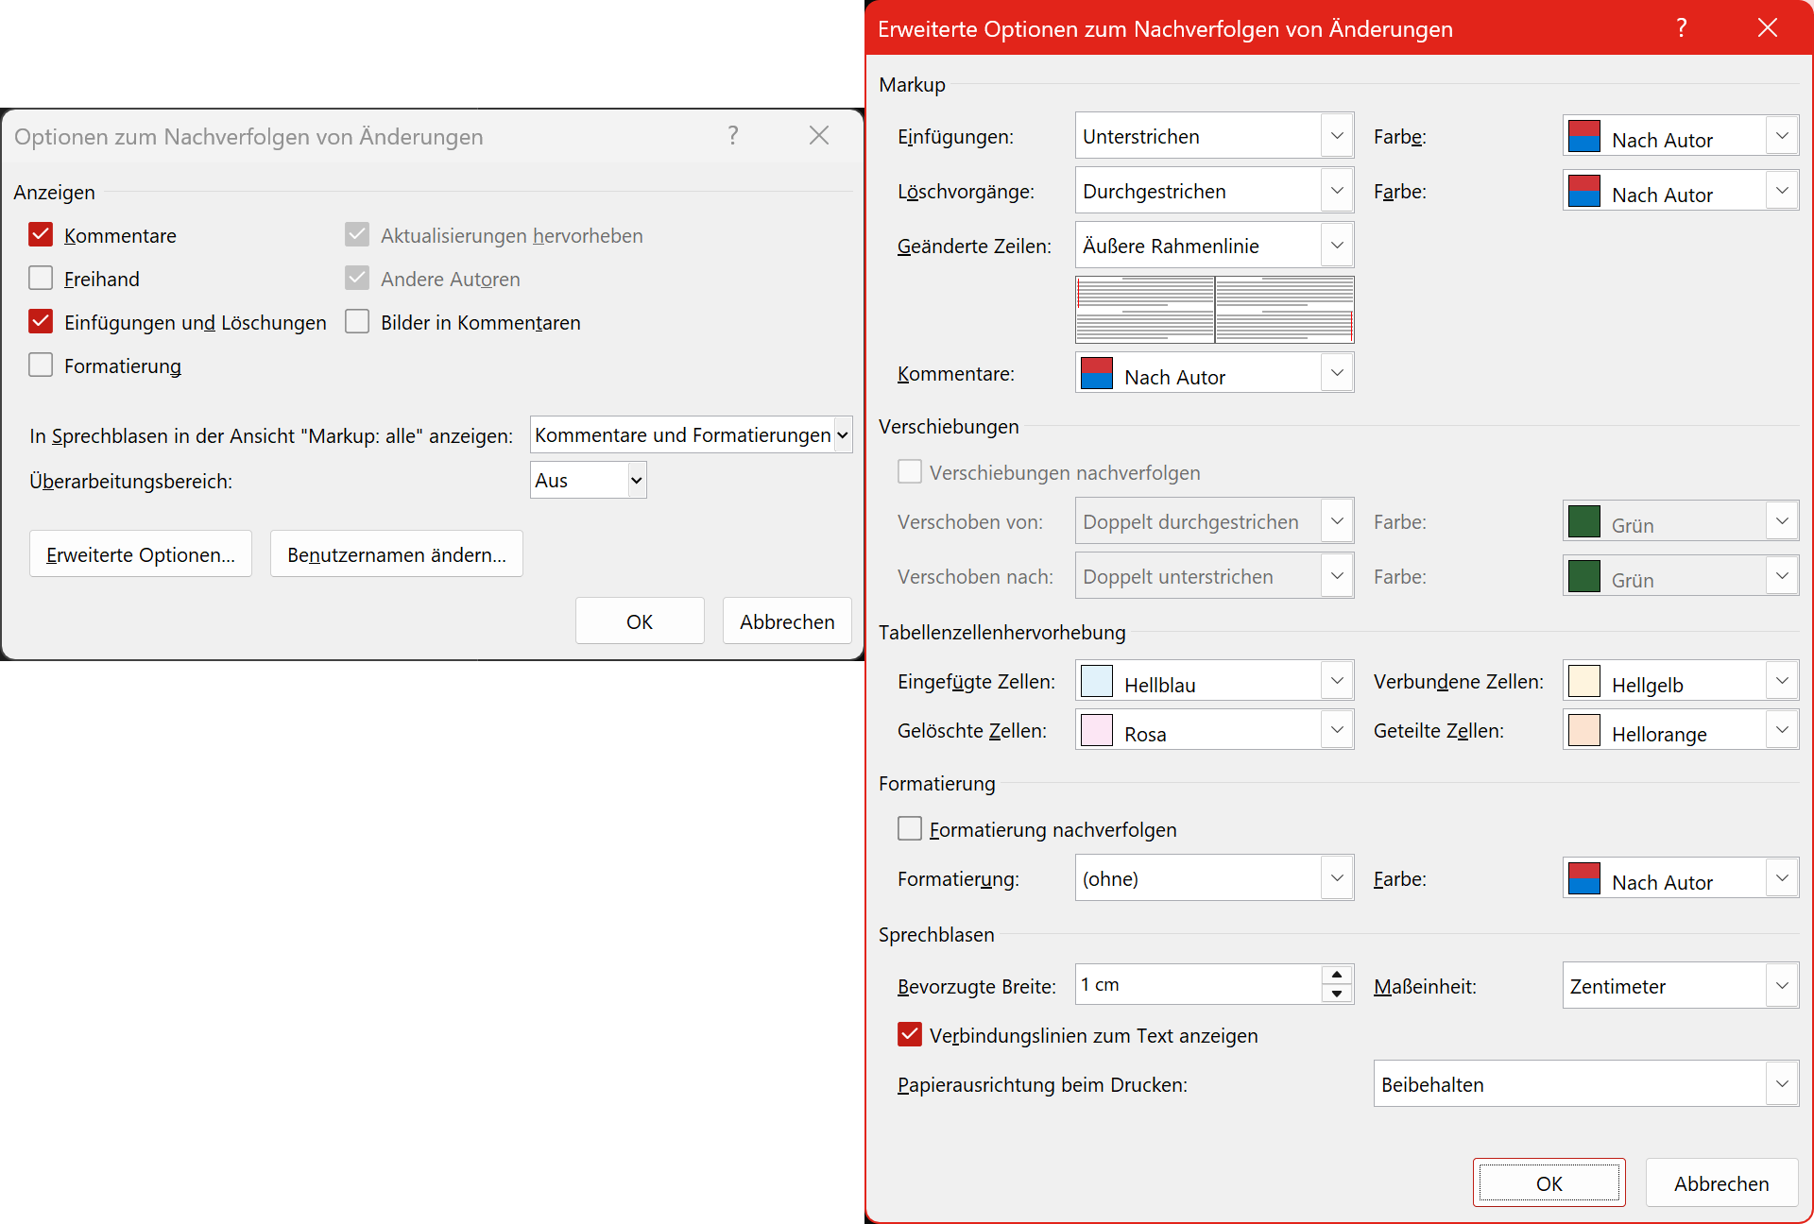The width and height of the screenshot is (1814, 1224).
Task: Disable Verbindungslinien zum Text anzeigen
Action: pos(910,1035)
